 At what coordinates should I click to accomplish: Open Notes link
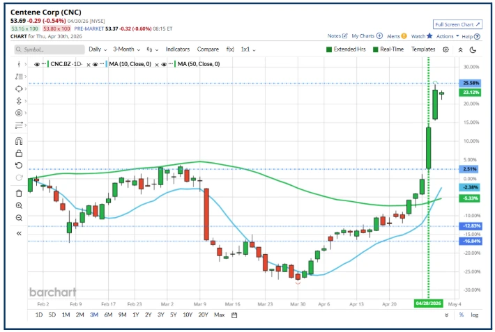(337, 36)
